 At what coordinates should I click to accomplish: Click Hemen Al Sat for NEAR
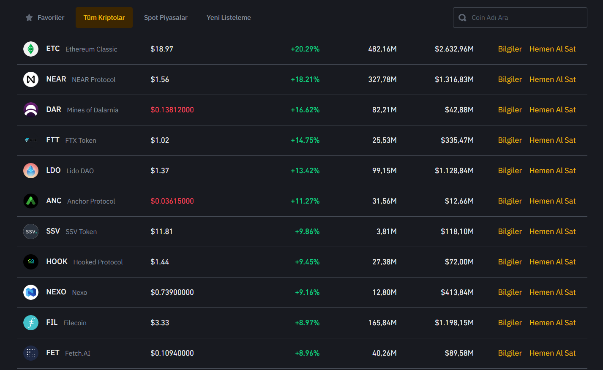[552, 79]
